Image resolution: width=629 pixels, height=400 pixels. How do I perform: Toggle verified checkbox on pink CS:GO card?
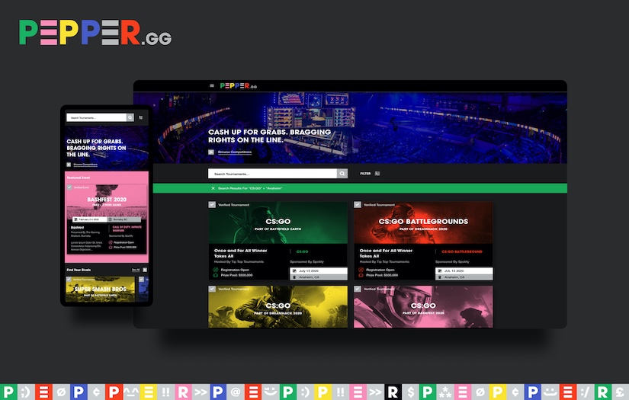pyautogui.click(x=358, y=289)
